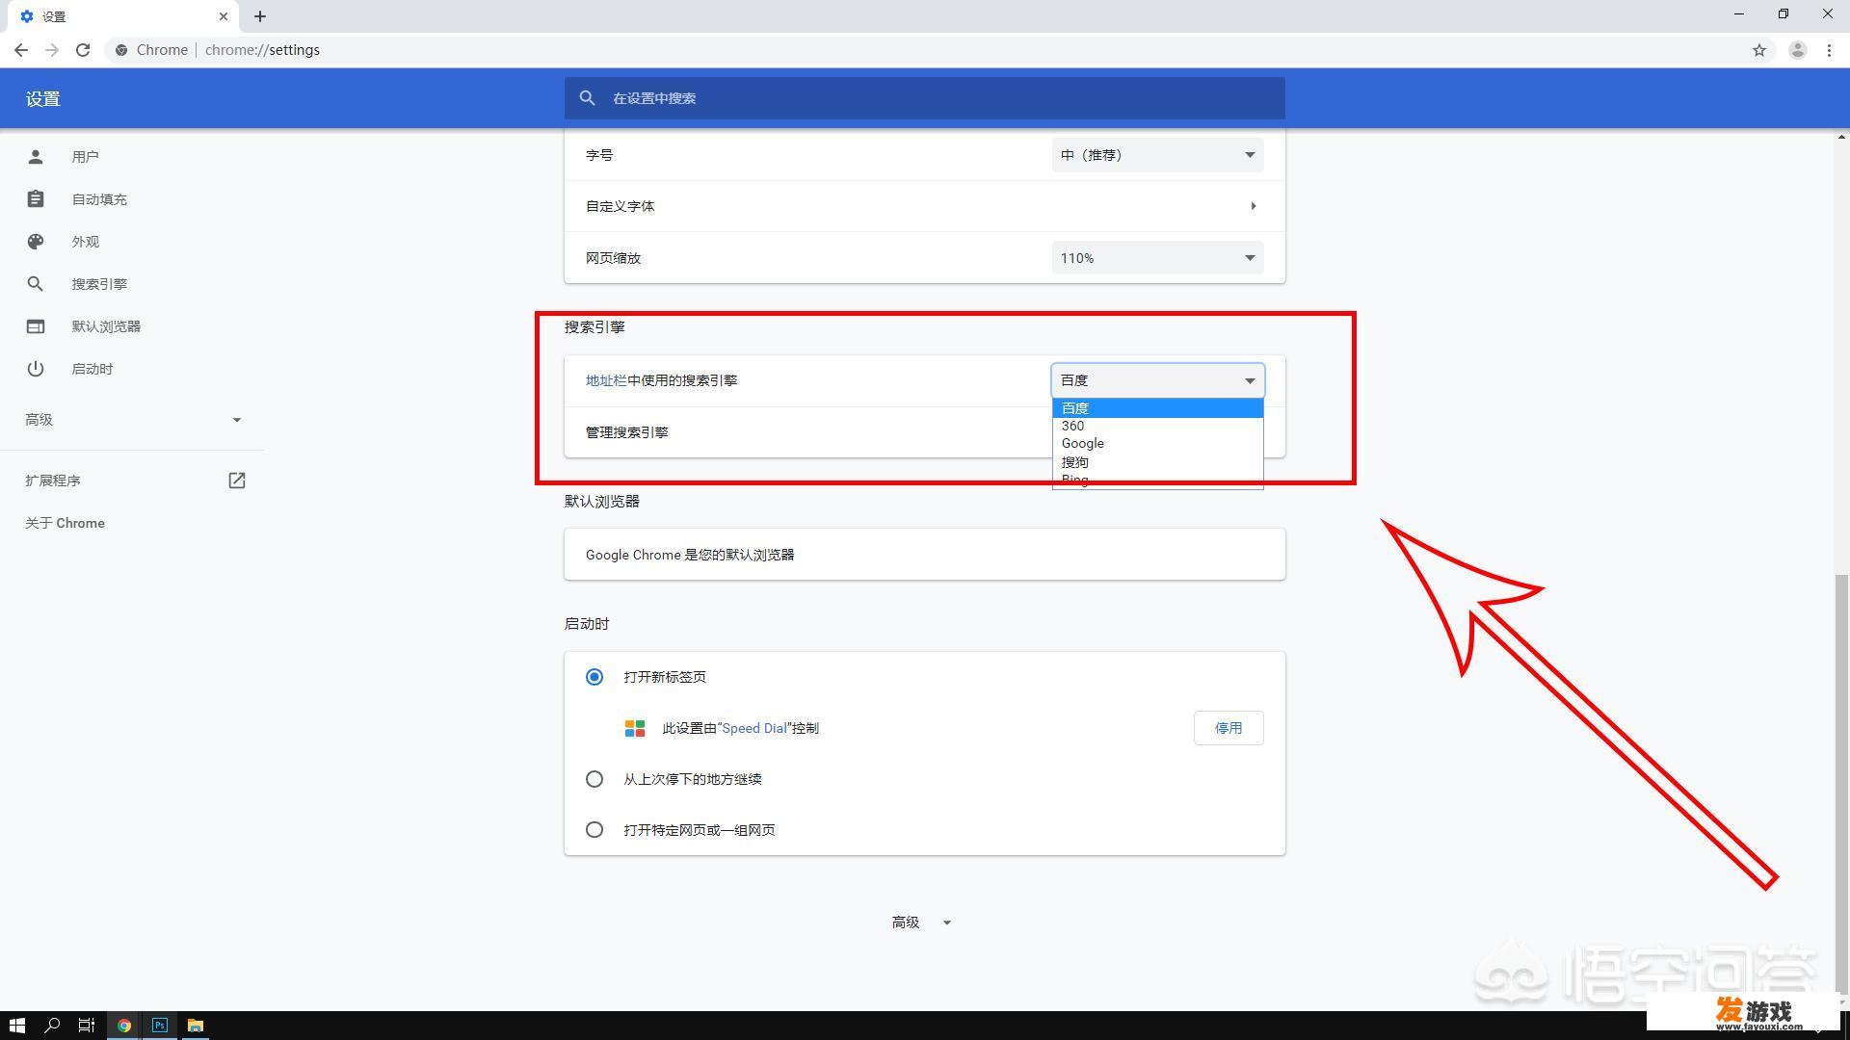Open the Speed Dial link
The width and height of the screenshot is (1850, 1040).
754,728
